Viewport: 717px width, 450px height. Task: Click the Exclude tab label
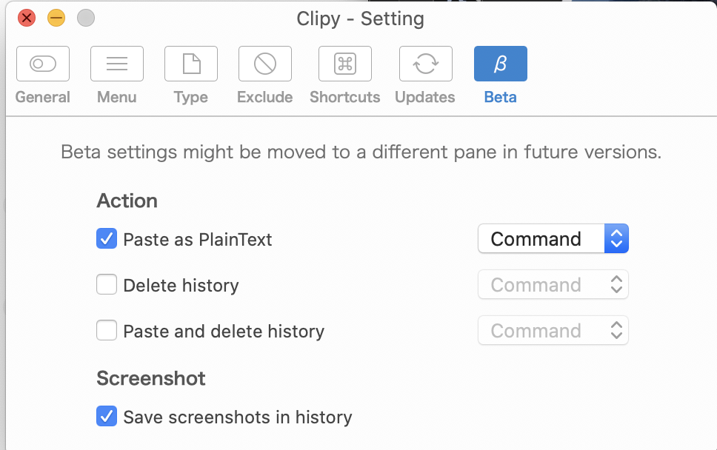pyautogui.click(x=265, y=97)
